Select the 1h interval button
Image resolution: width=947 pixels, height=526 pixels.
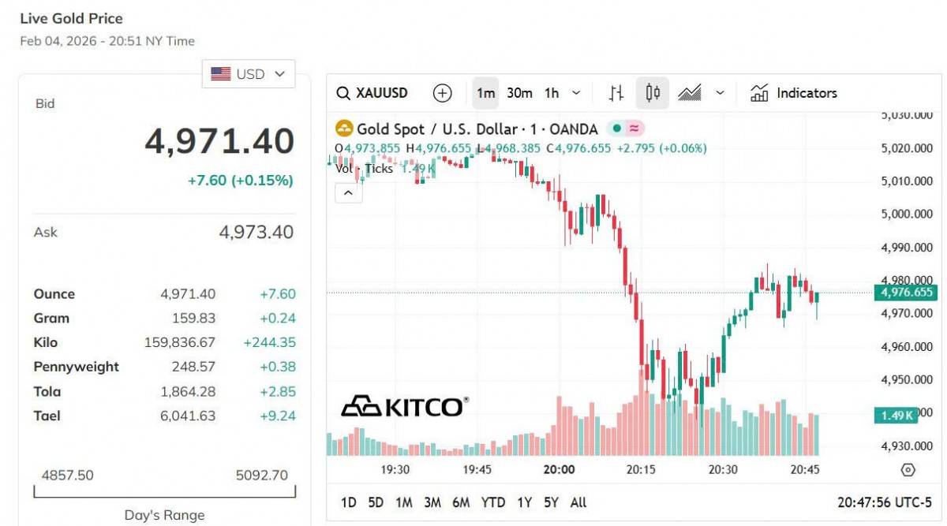click(552, 93)
